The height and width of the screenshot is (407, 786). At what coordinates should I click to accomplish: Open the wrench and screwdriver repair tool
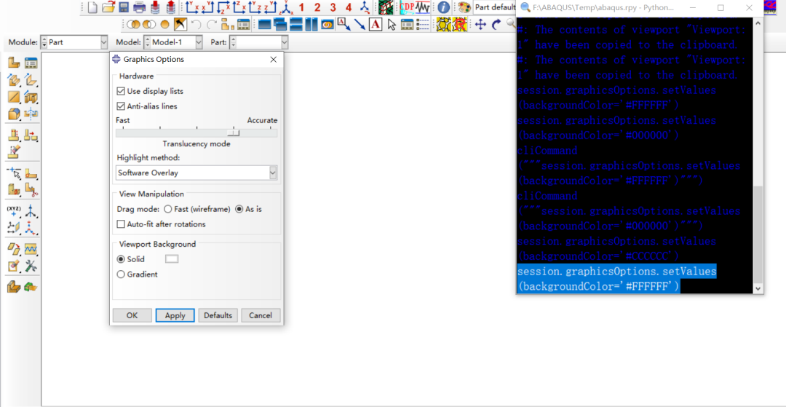[31, 266]
